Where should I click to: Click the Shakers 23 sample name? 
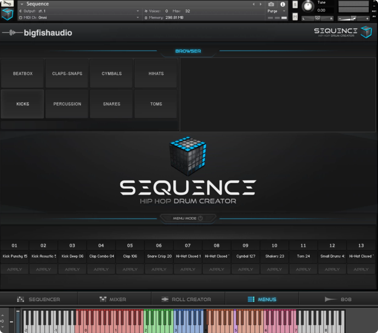coord(275,256)
